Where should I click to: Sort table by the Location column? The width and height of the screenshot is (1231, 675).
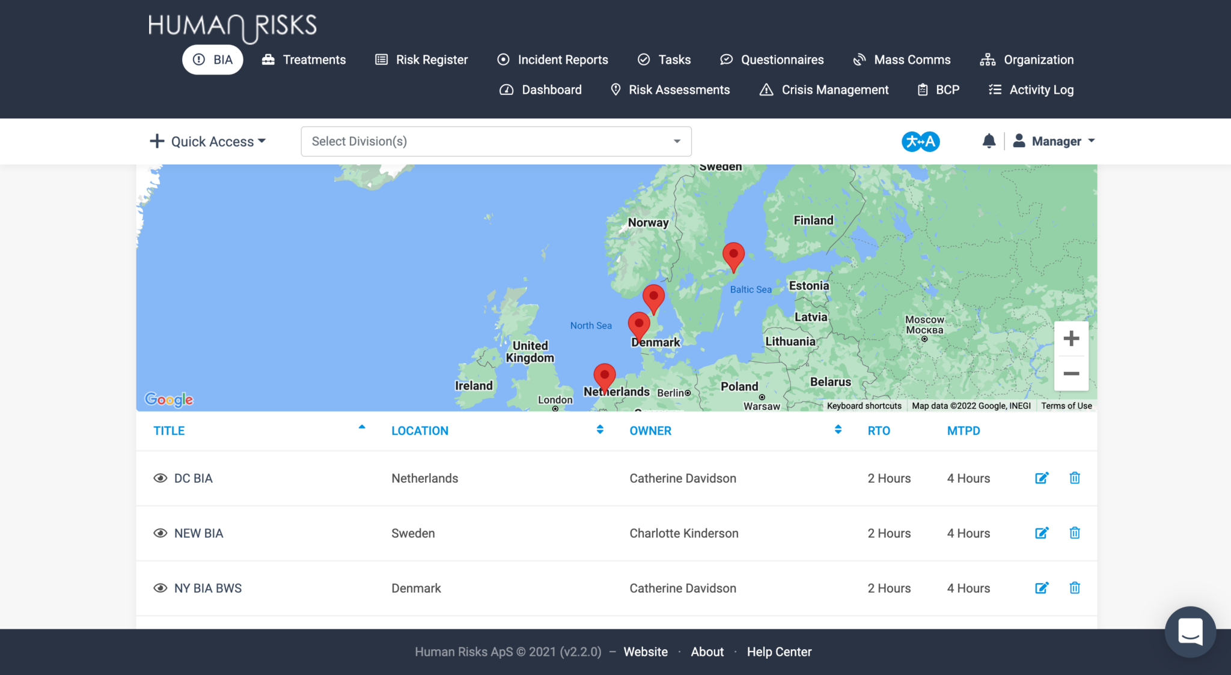click(420, 431)
